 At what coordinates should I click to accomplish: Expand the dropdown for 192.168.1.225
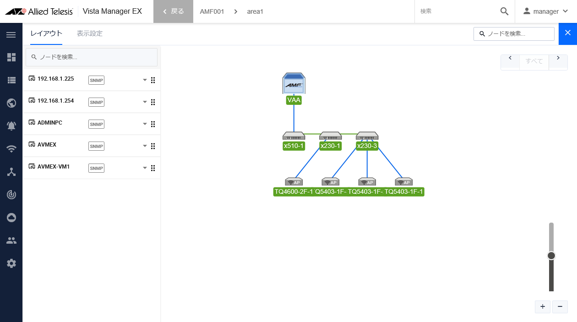click(x=145, y=80)
